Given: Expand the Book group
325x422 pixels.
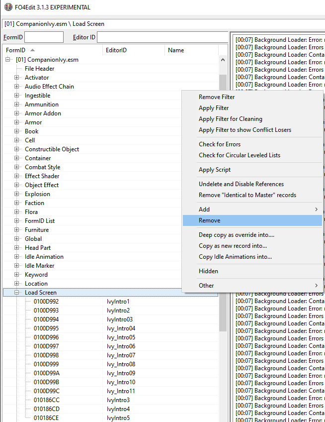Looking at the screenshot, I should click(x=17, y=131).
